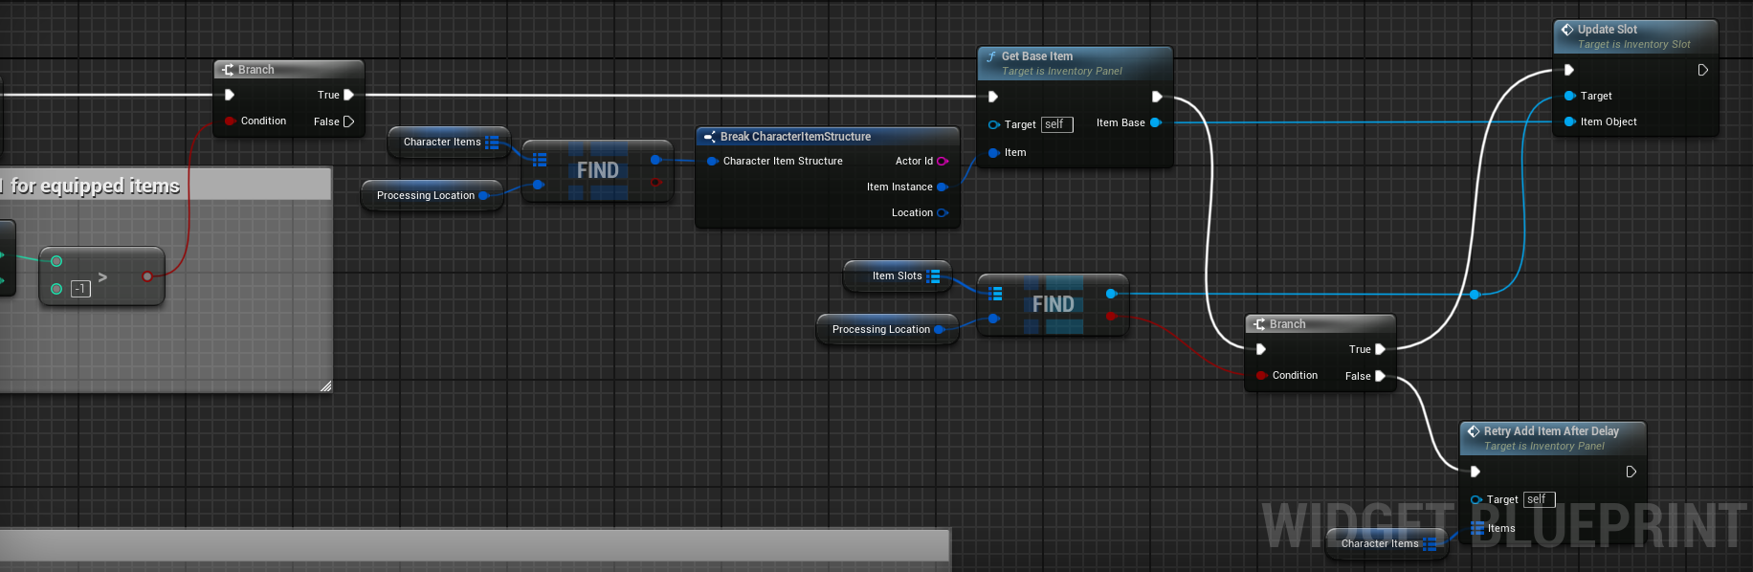Click Retry Add Item output exec pin
1753x572 pixels.
tap(1631, 472)
